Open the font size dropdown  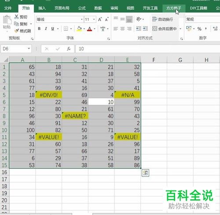(x=94, y=19)
